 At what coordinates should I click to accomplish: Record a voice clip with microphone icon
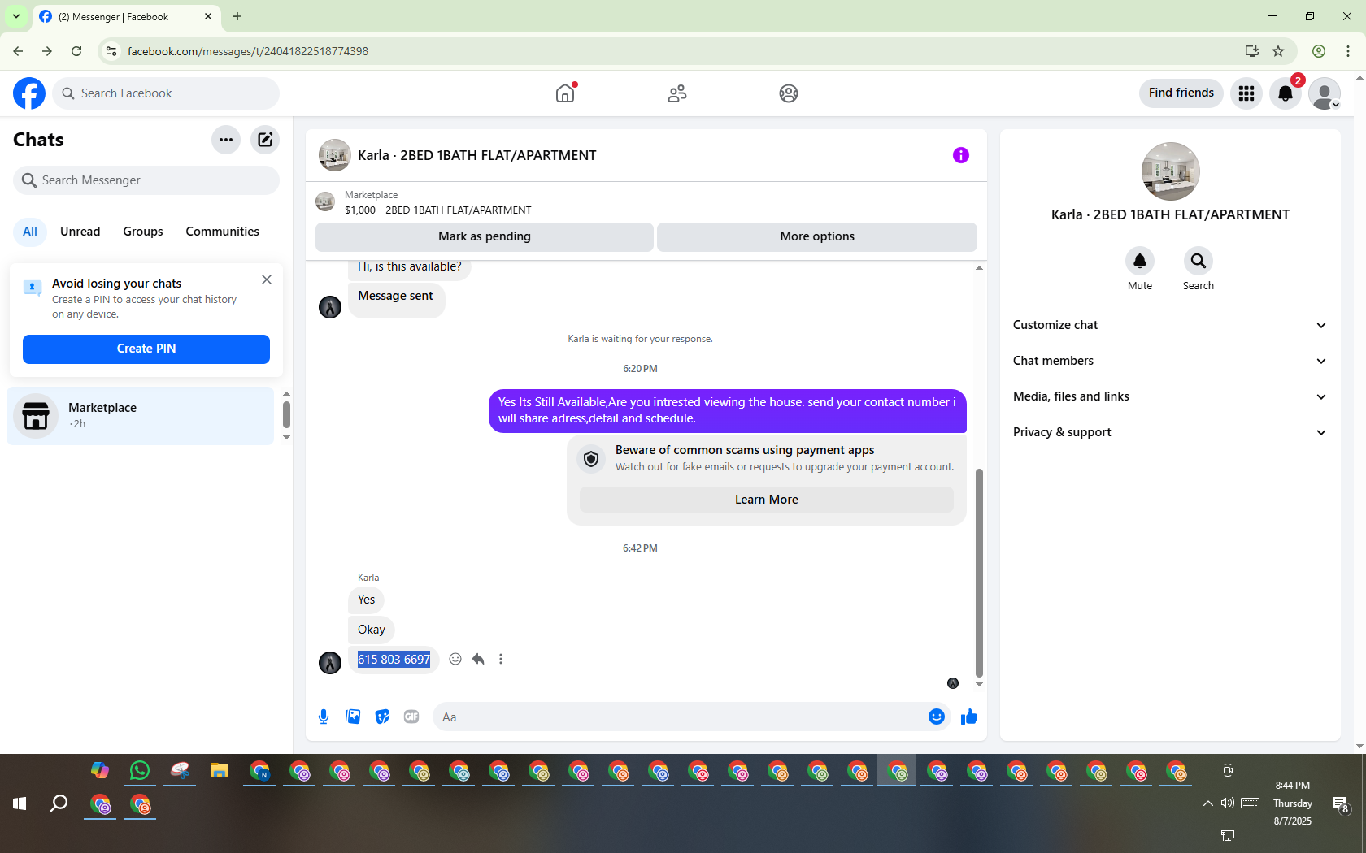324,717
